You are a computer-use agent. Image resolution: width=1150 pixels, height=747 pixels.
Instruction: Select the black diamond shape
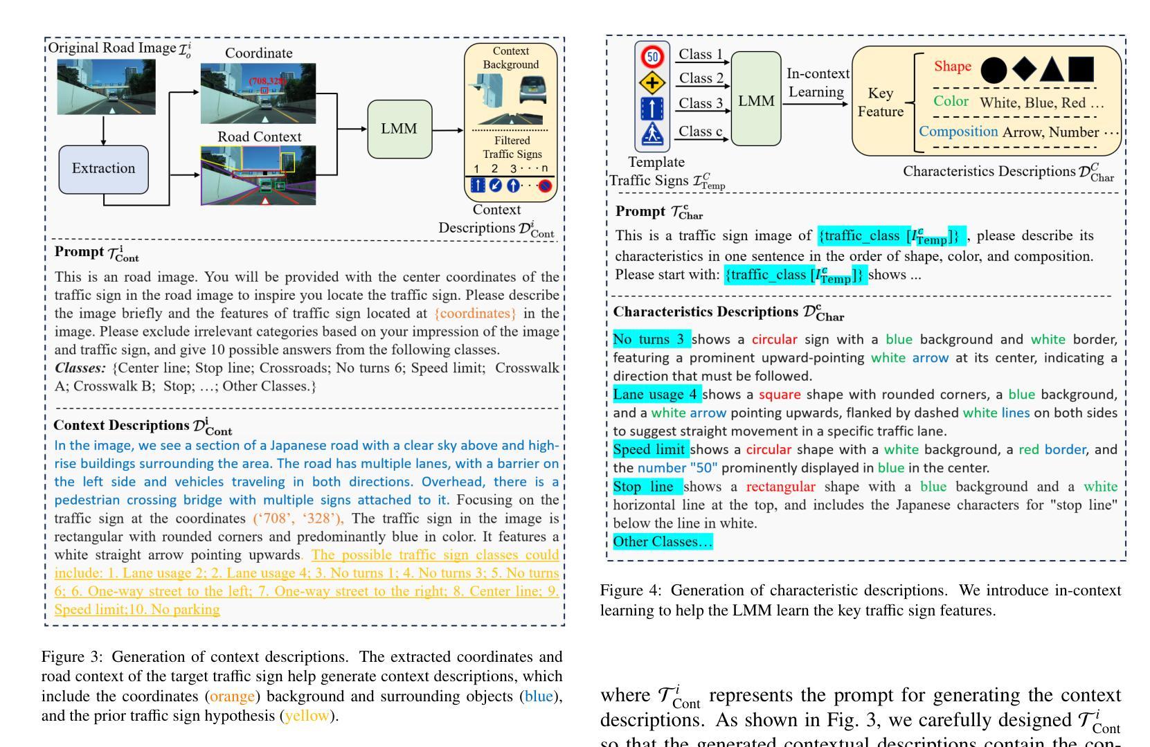point(1024,69)
